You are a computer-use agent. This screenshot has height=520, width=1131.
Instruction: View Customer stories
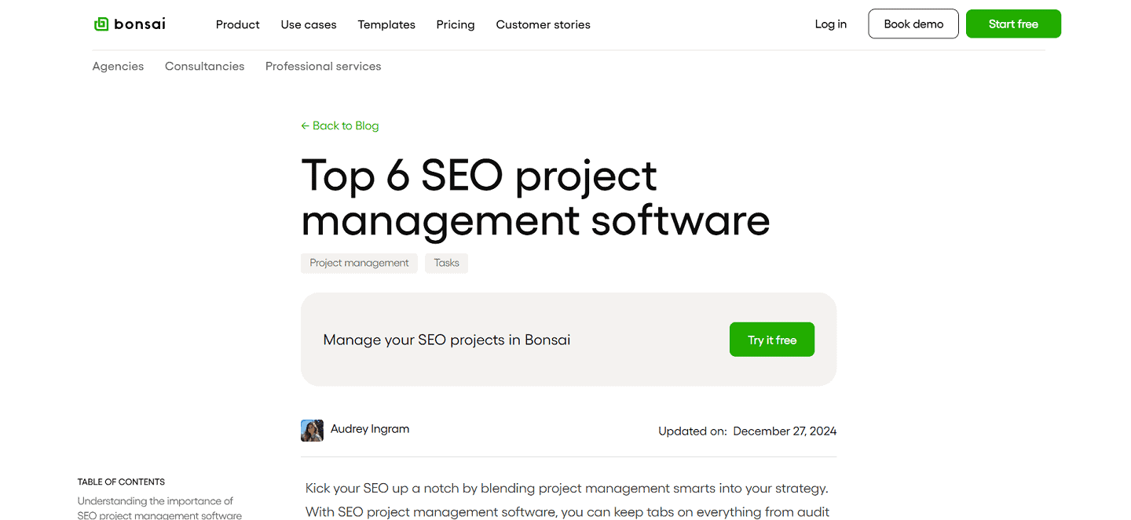(x=543, y=24)
